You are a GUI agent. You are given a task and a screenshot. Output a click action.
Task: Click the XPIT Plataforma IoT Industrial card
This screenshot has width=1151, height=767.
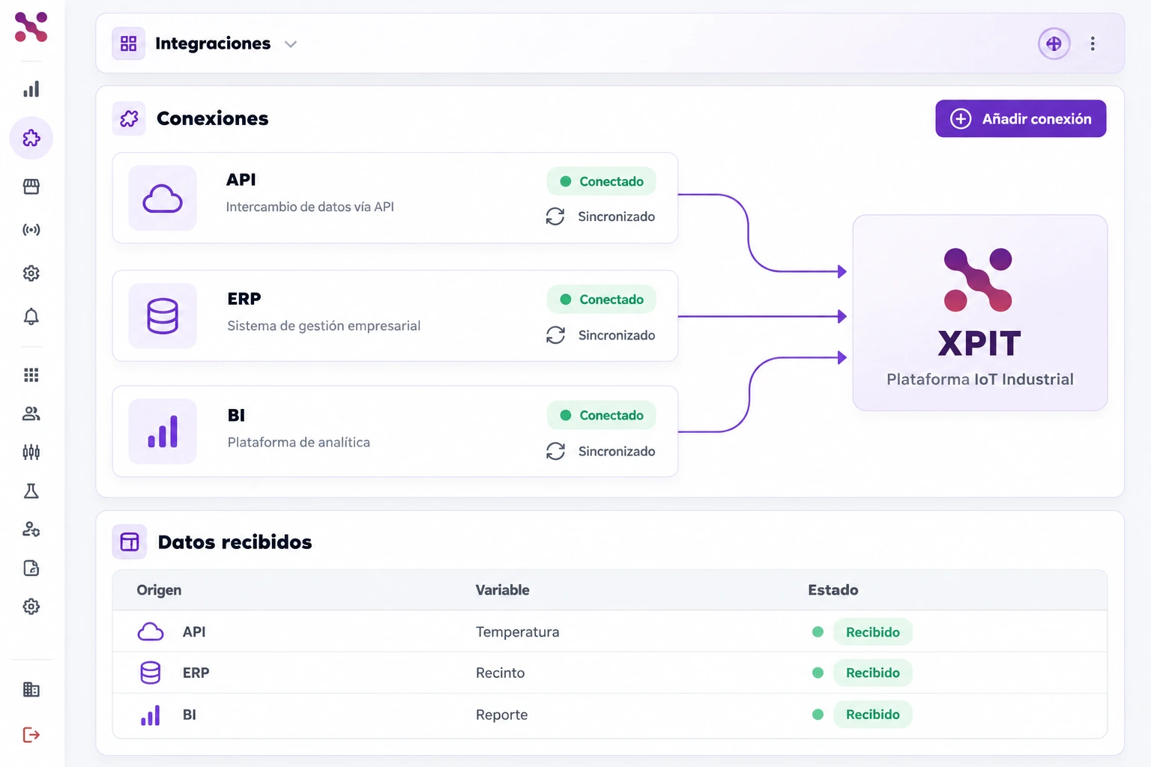pos(980,312)
